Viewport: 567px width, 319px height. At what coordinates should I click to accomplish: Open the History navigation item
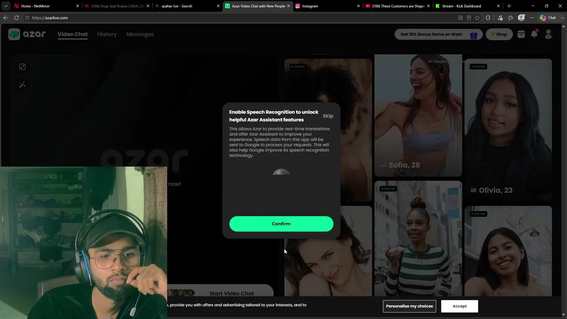click(107, 34)
